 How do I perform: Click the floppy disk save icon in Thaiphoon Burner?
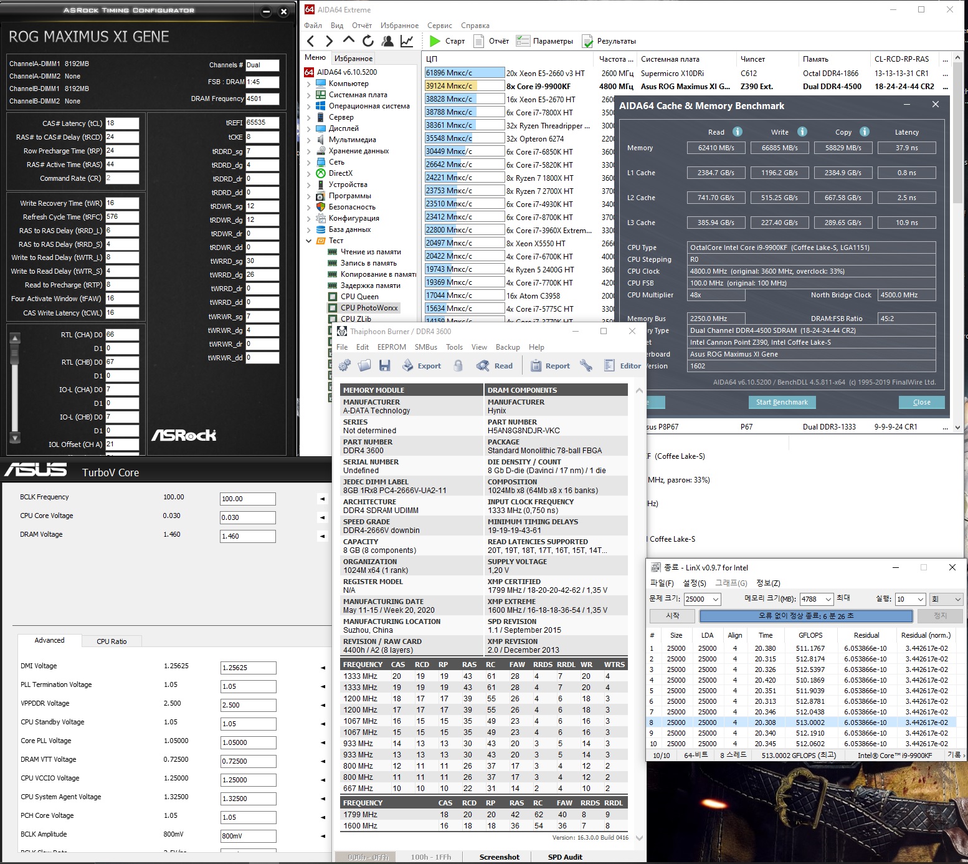tap(384, 366)
